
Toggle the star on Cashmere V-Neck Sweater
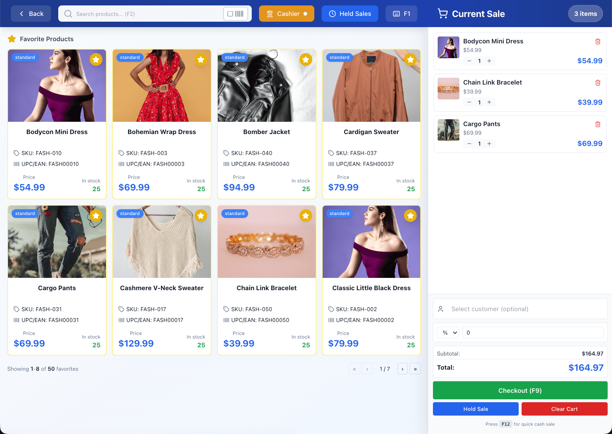(x=201, y=215)
